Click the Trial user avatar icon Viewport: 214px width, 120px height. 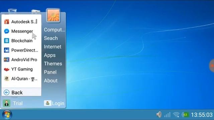click(x=6, y=103)
